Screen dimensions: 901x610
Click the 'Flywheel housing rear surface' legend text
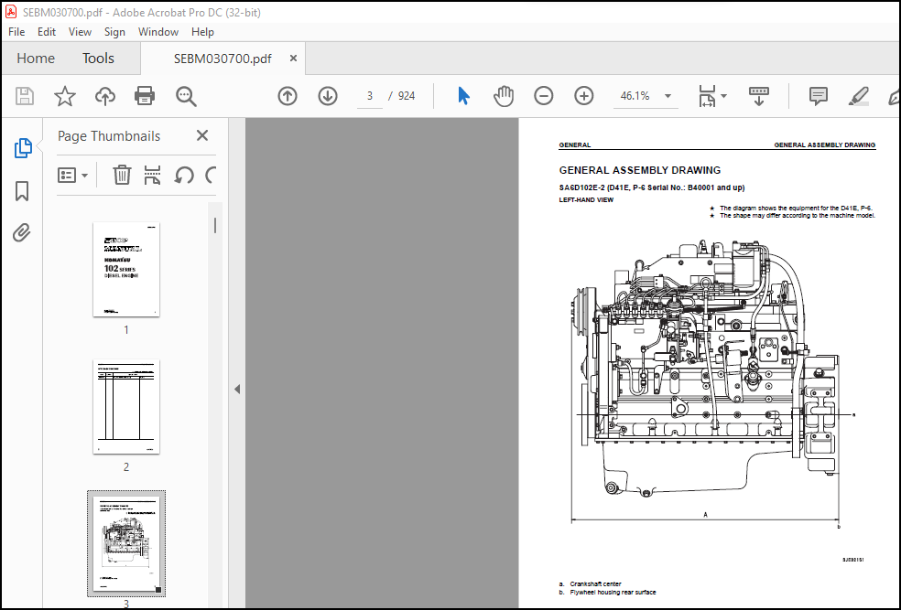coord(613,593)
